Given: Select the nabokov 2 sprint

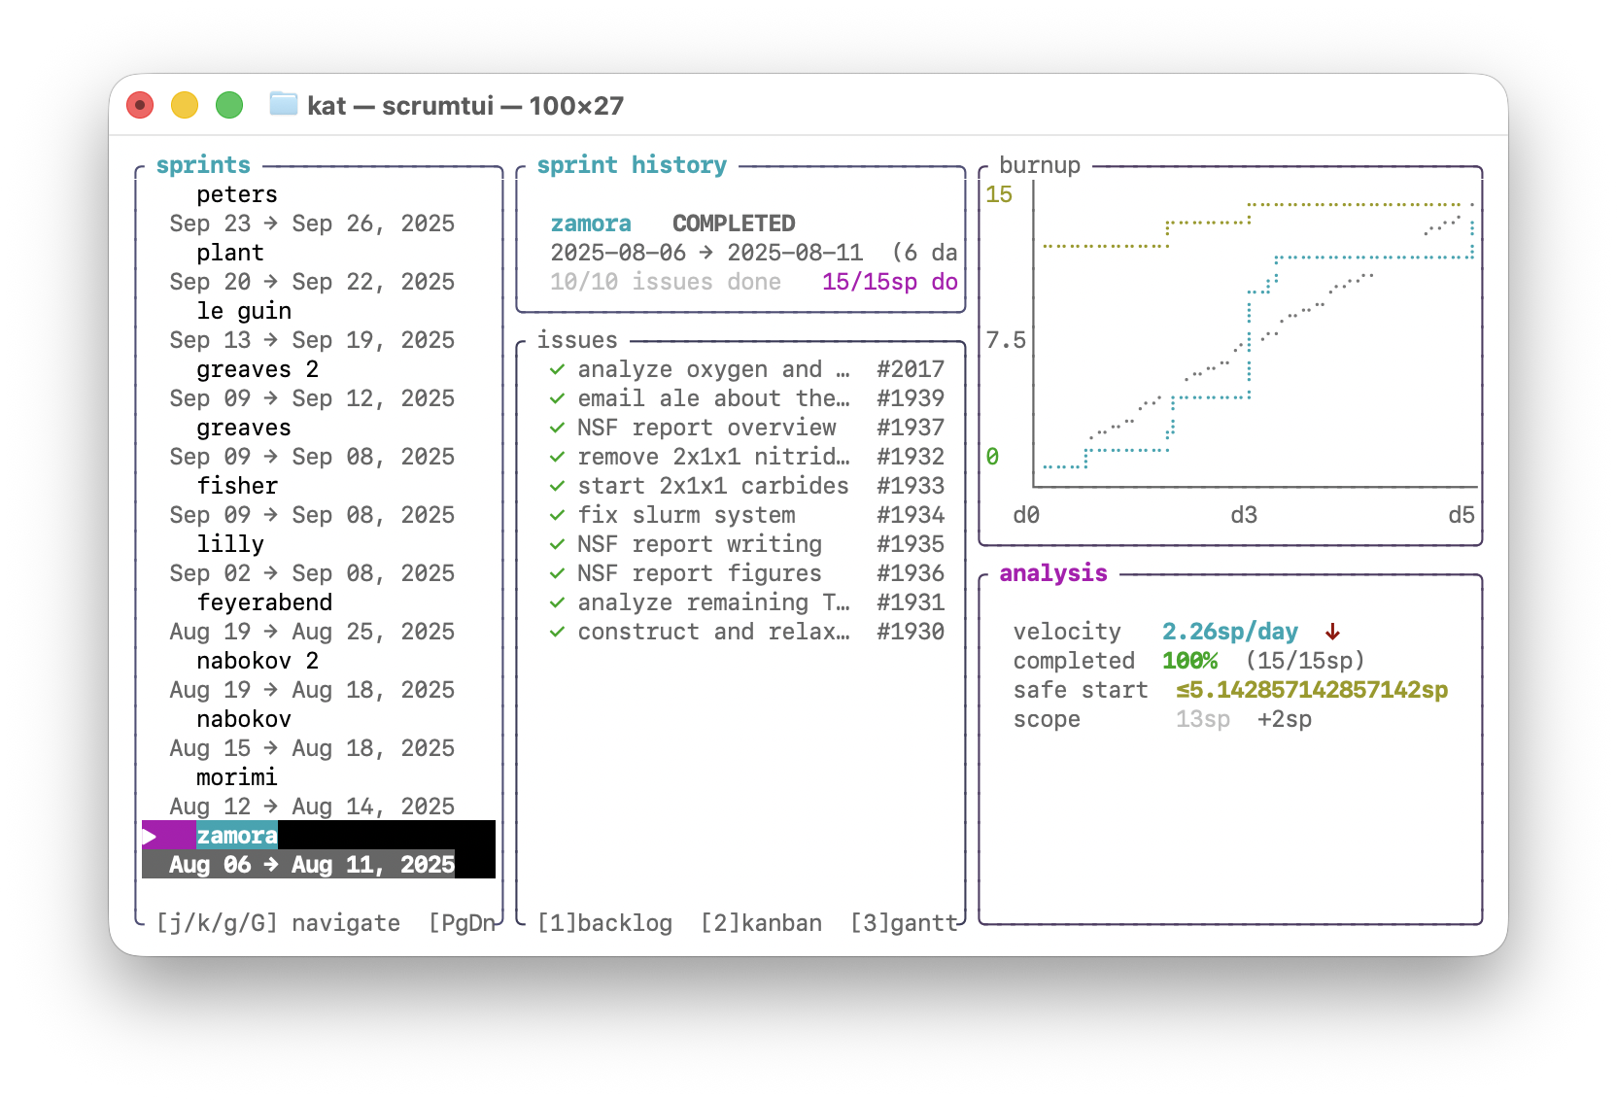Looking at the screenshot, I should (257, 661).
